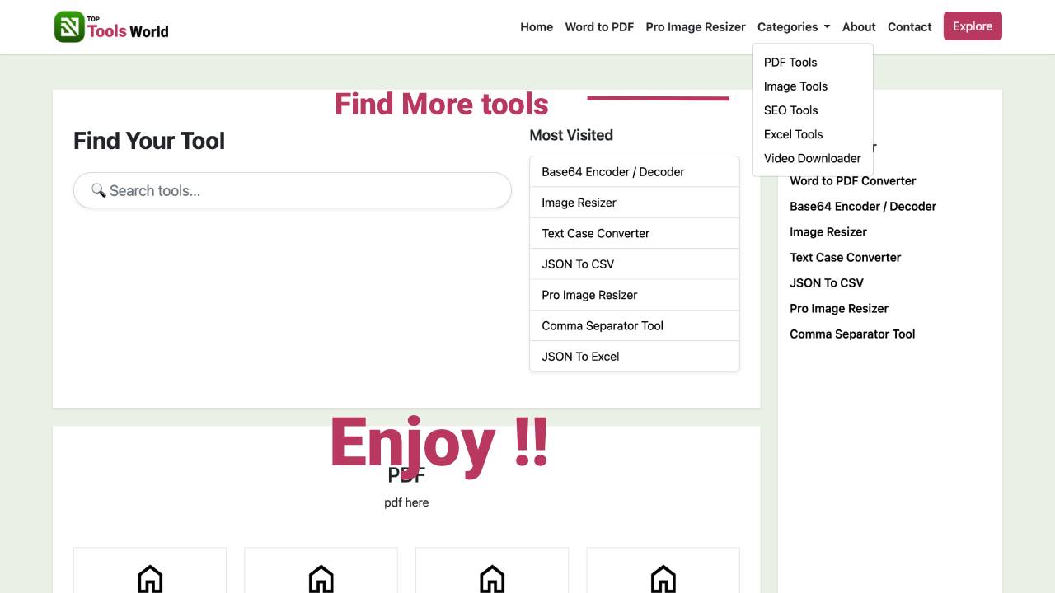Open Video Downloader from Categories menu

812,158
